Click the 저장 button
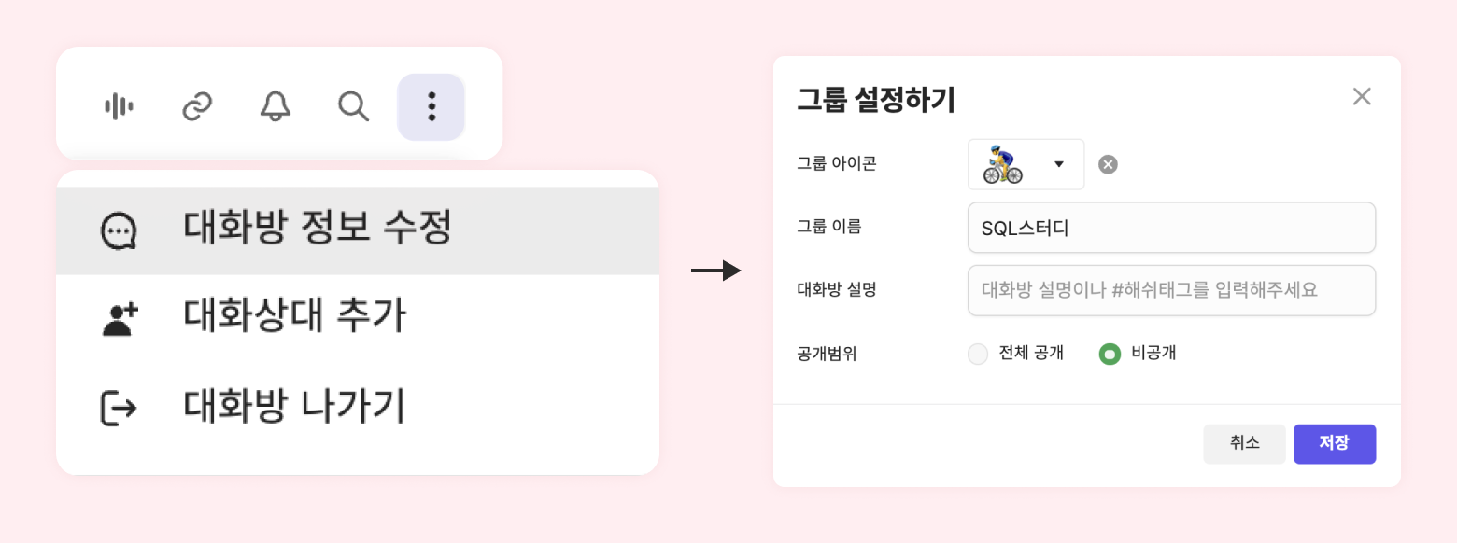 point(1334,444)
